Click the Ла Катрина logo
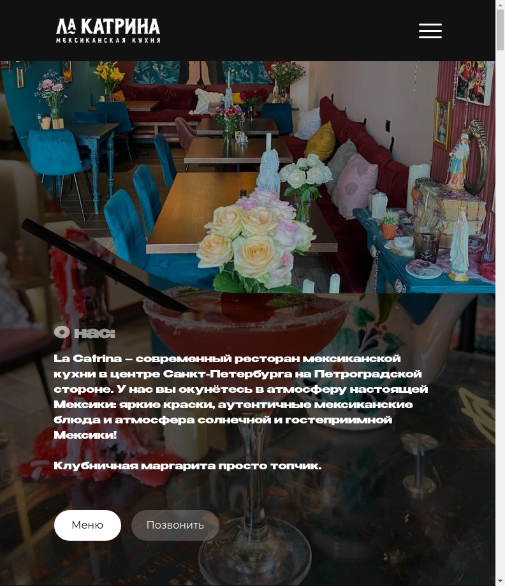The width and height of the screenshot is (505, 586). (108, 30)
